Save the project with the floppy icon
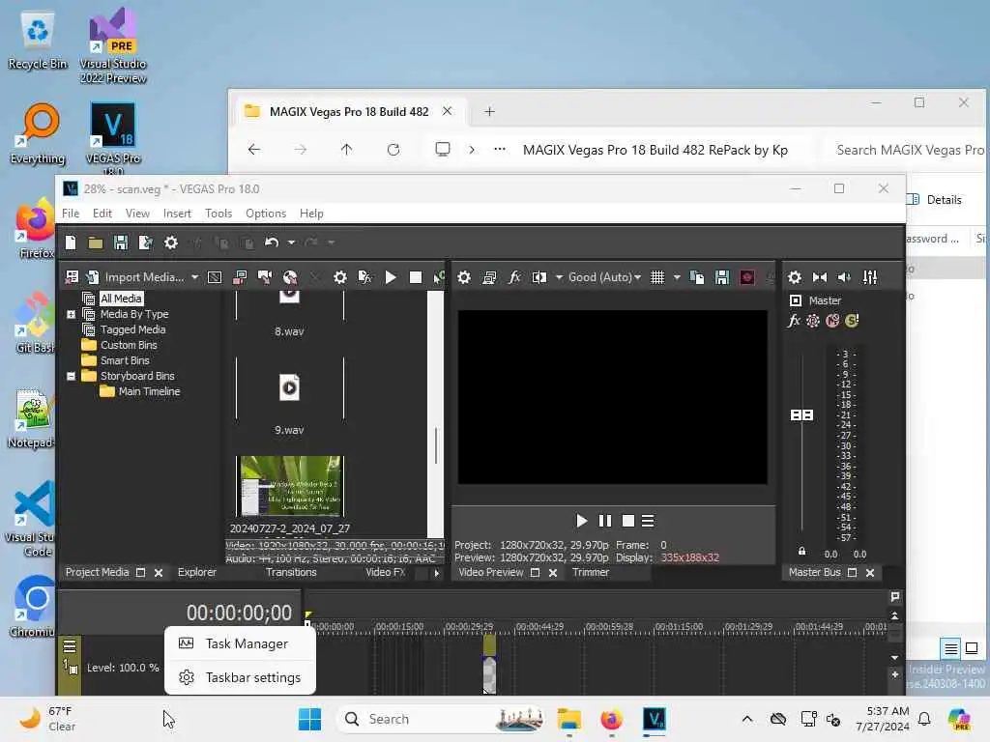This screenshot has height=742, width=990. (x=121, y=243)
